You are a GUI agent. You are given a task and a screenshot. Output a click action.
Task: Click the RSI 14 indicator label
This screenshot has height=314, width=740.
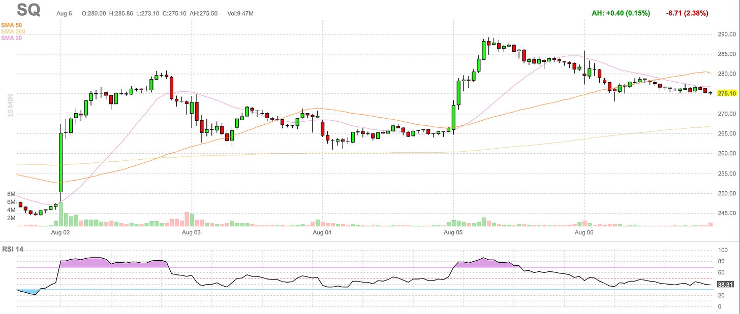(12, 249)
